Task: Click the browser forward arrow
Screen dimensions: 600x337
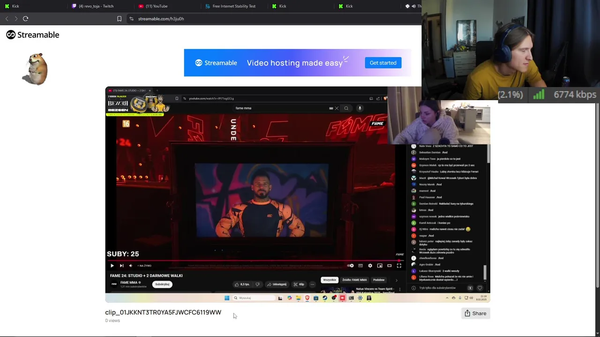Action: click(x=16, y=19)
